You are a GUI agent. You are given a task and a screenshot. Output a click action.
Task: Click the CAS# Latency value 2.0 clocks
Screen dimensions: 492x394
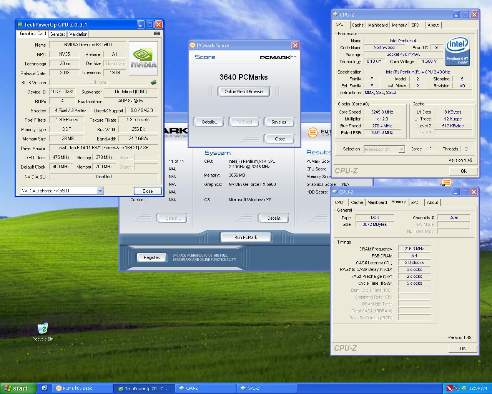point(414,262)
